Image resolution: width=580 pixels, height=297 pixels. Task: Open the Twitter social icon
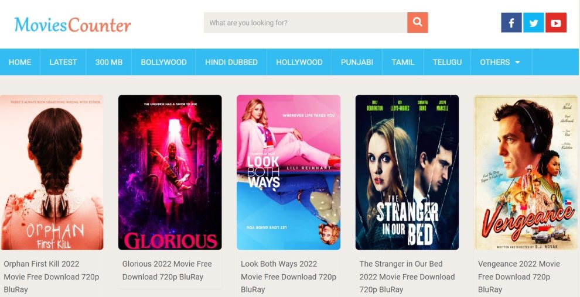533,23
